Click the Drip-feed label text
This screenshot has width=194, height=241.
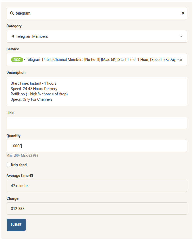point(19,165)
